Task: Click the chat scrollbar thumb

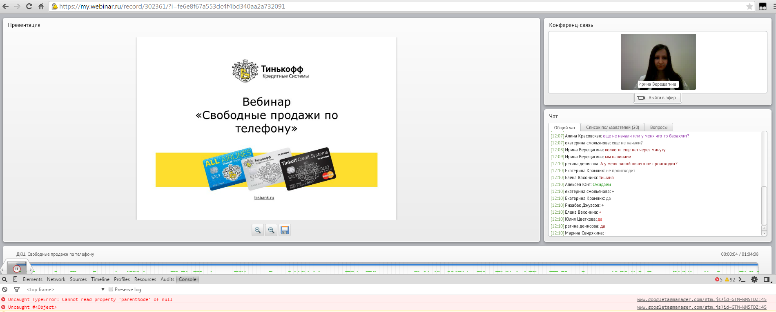Action: point(764,206)
